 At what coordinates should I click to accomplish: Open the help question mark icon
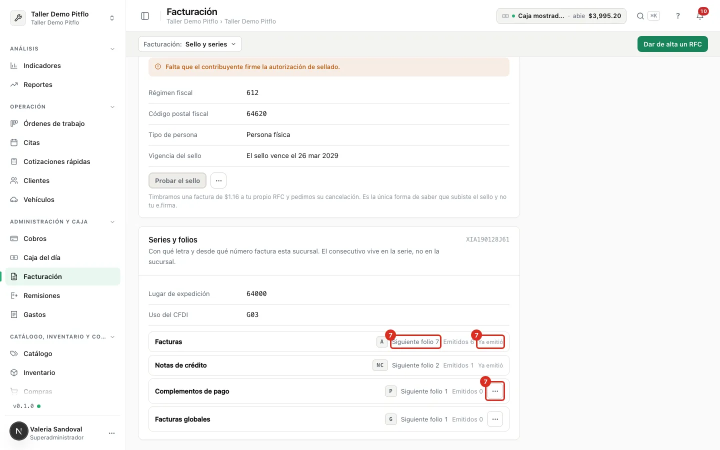click(x=678, y=16)
